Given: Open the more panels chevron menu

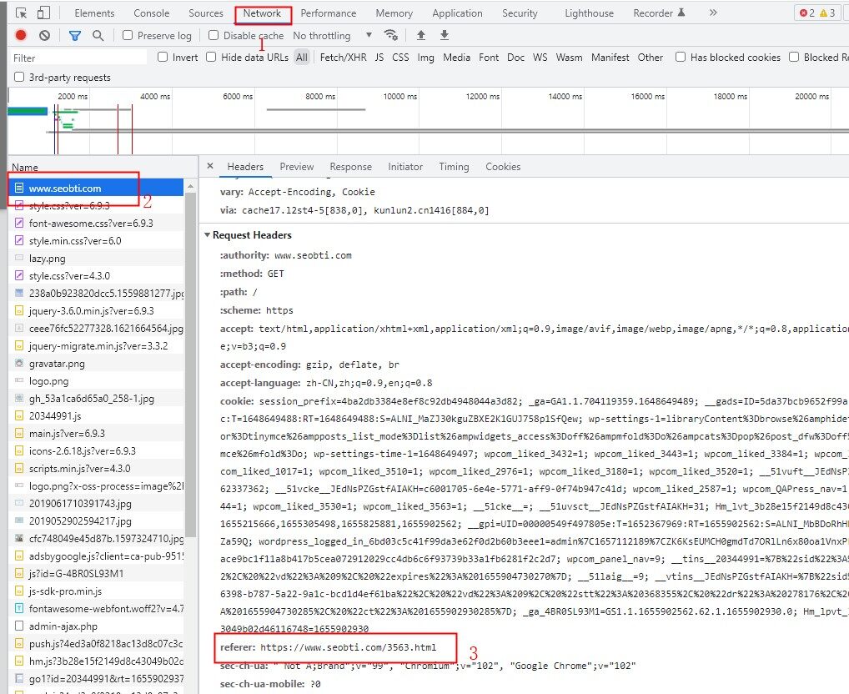Looking at the screenshot, I should click(711, 13).
